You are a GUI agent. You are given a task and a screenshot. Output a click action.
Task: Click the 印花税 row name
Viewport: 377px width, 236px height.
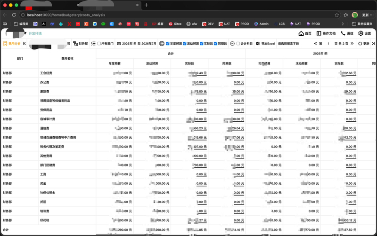coord(44,220)
